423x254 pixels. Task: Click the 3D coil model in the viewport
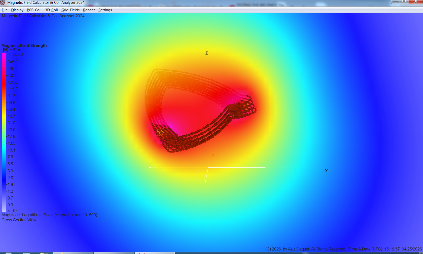pyautogui.click(x=200, y=111)
